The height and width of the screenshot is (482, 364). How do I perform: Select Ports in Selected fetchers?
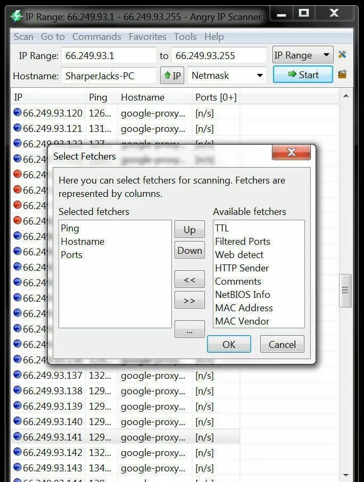71,255
